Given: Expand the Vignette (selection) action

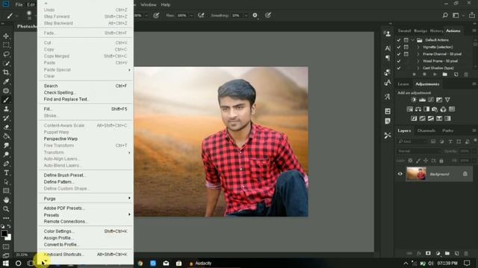Looking at the screenshot, I should [418, 47].
